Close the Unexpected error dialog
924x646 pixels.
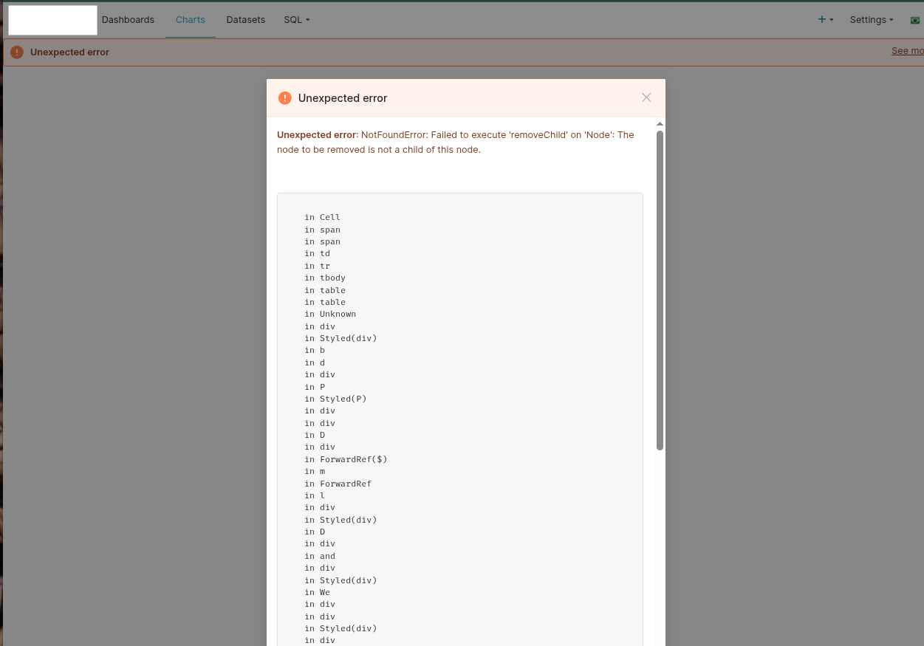tap(646, 97)
